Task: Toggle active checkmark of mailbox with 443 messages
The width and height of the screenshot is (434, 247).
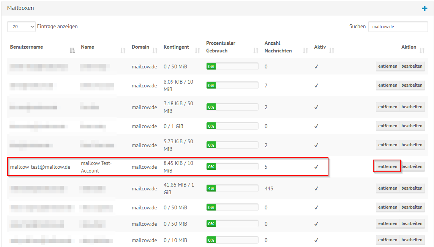Action: [316, 188]
